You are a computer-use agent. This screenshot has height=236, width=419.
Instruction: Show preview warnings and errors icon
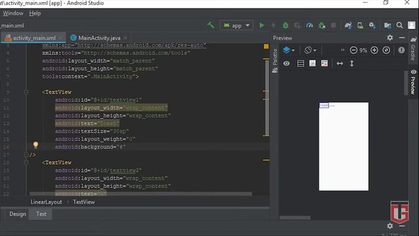(401, 50)
